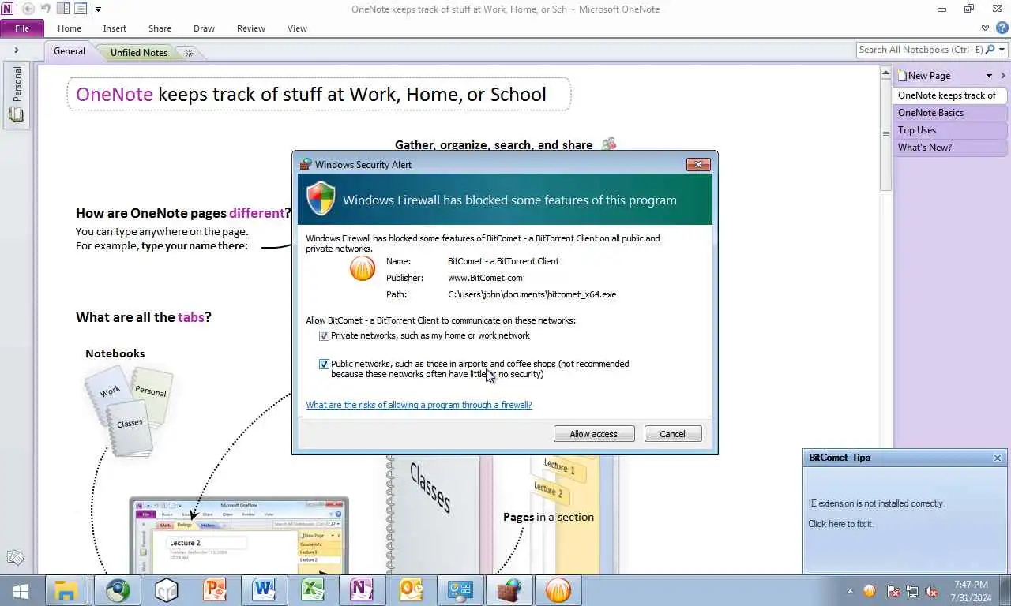Click the Back arrow in Quick Access Toolbar

(x=28, y=9)
